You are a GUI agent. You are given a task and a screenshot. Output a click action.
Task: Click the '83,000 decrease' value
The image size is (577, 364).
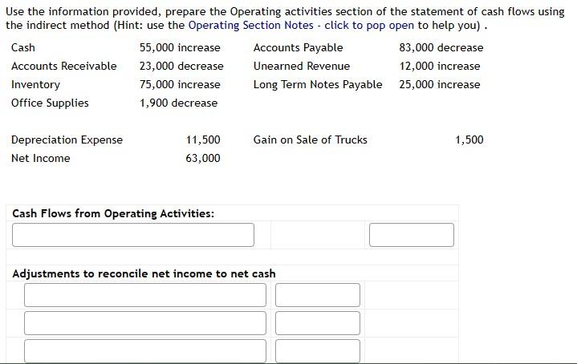click(441, 48)
